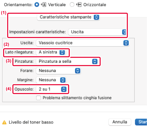Screen dimensions: 147x132
Task: Select the Verticale orientation radio button
Action: [x=37, y=4]
